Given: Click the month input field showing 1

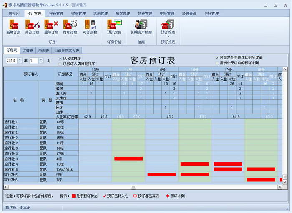Looking at the screenshot, I should pyautogui.click(x=34, y=61).
